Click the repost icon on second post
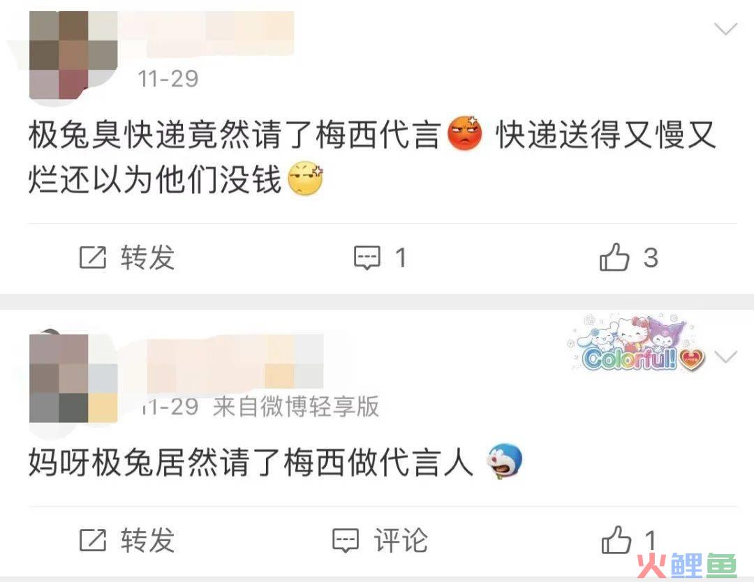This screenshot has width=754, height=582. [x=92, y=539]
